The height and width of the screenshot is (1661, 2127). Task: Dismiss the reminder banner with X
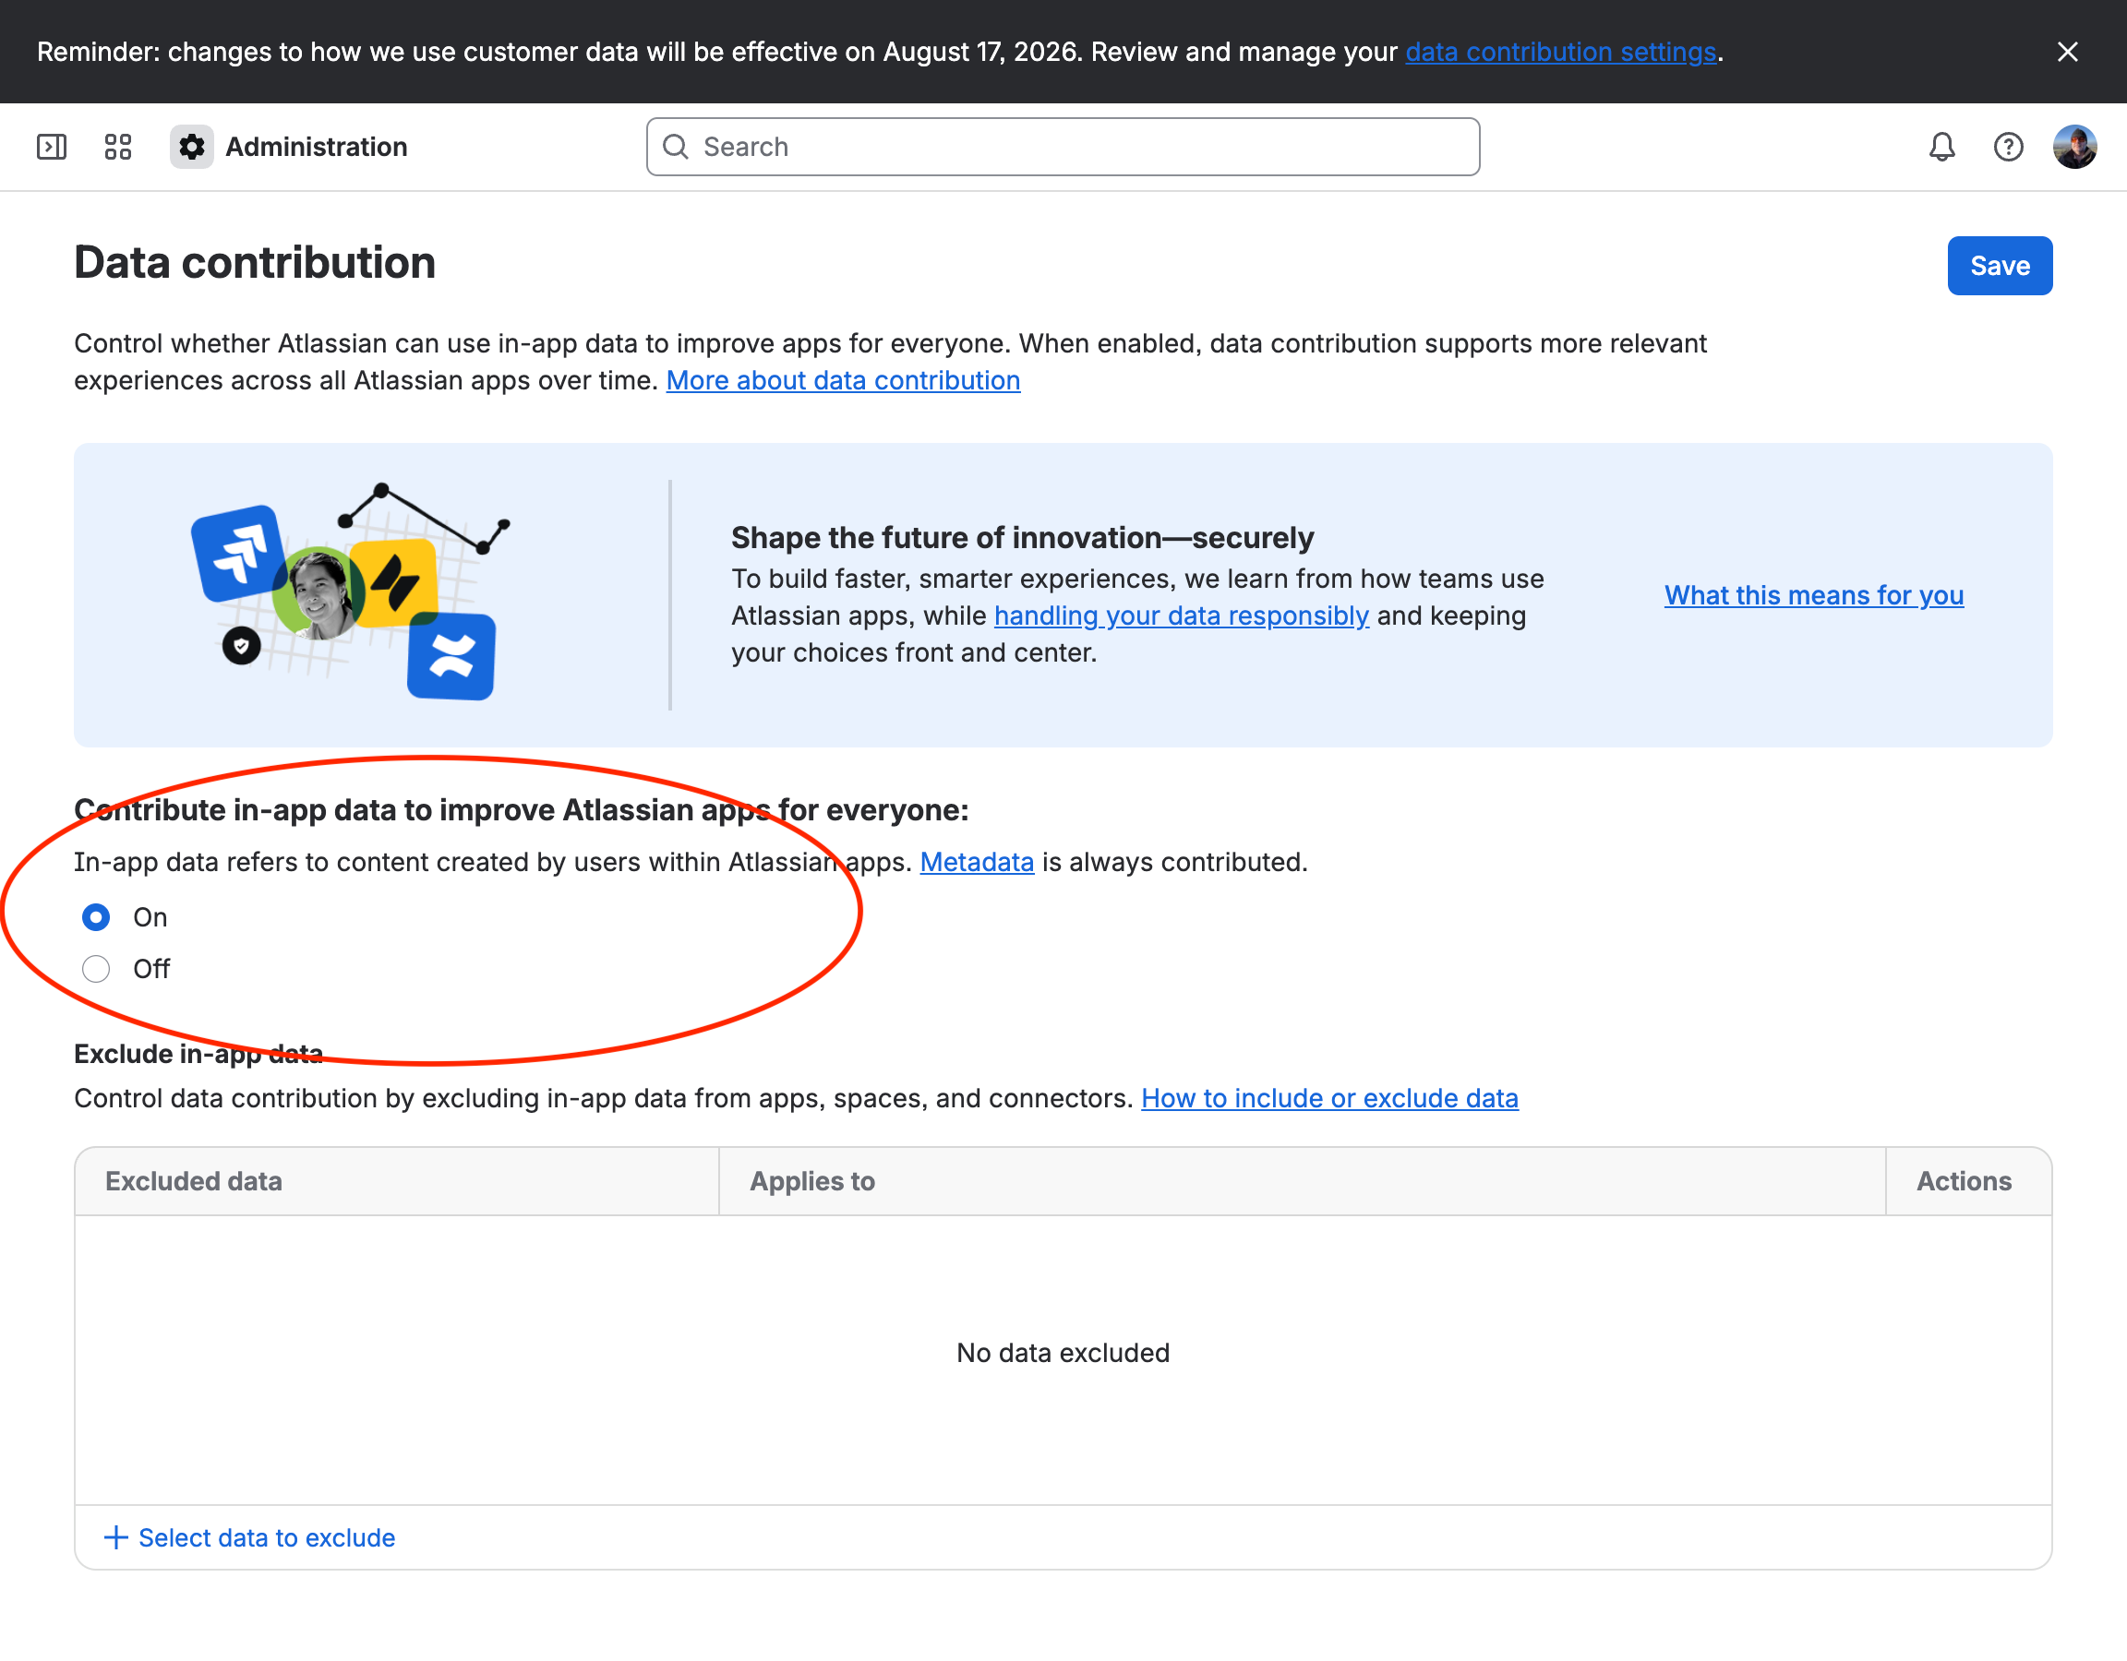pos(2067,52)
